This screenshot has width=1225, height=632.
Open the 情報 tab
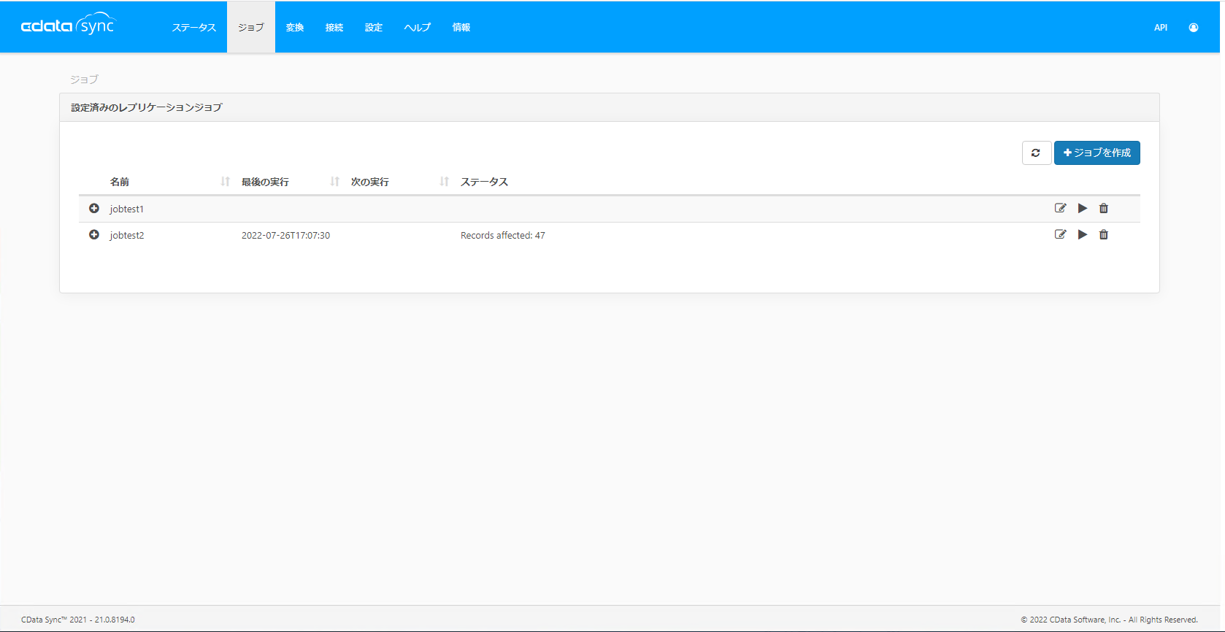461,28
